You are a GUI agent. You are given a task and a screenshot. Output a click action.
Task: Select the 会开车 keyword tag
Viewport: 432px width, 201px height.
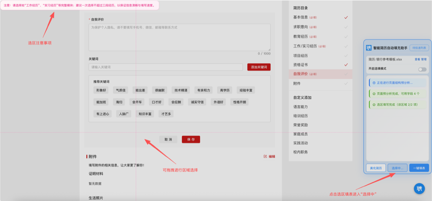click(137, 102)
